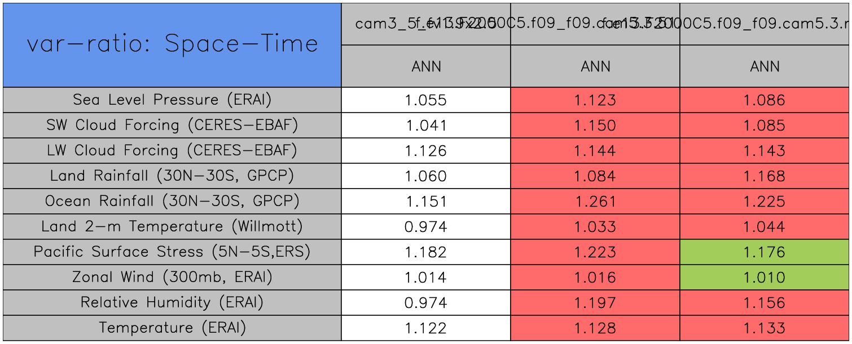Click the white cell showing 1.182
Viewport: 852px width, 344px height.
(x=426, y=252)
